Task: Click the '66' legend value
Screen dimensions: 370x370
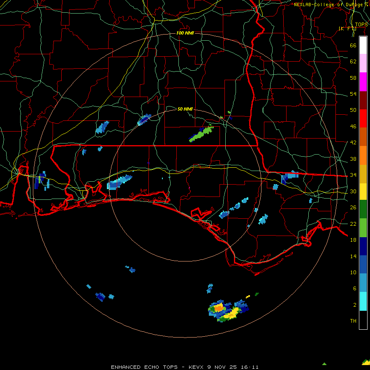Action: (353, 45)
